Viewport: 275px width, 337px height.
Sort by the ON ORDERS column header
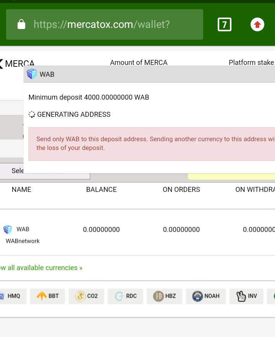point(181,190)
